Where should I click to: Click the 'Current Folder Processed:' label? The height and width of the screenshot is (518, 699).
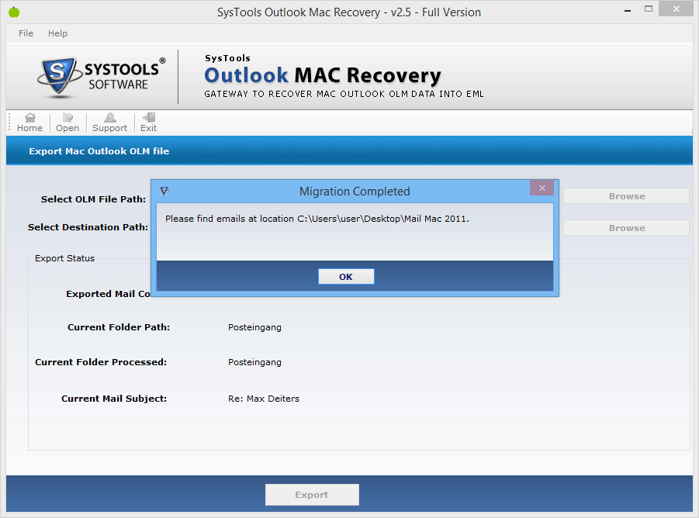pos(101,362)
